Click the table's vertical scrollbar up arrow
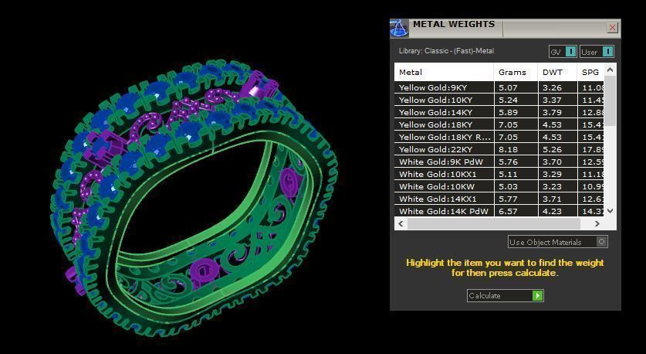 [610, 70]
